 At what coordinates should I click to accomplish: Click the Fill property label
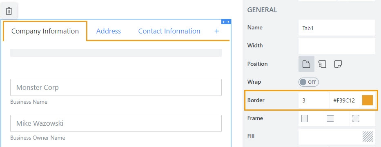click(251, 136)
